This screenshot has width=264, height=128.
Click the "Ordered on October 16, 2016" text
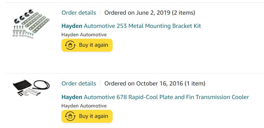(x=144, y=83)
